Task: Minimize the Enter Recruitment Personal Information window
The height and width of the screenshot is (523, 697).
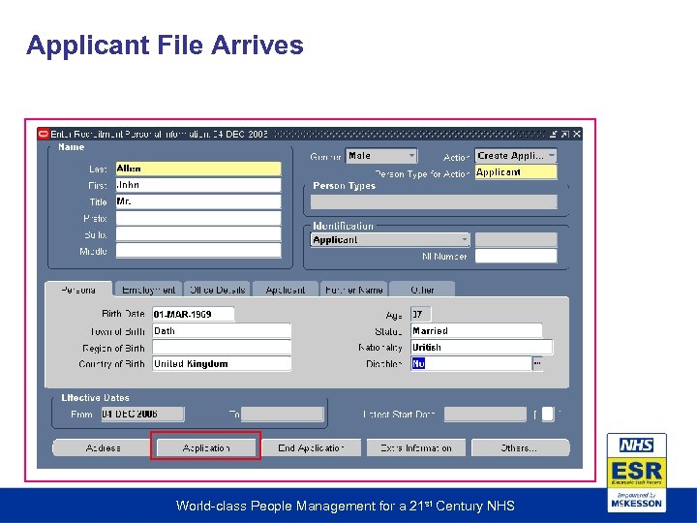Action: tap(554, 134)
